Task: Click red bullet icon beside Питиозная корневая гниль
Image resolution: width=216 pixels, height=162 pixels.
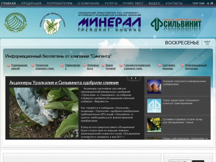Action: coord(33,65)
